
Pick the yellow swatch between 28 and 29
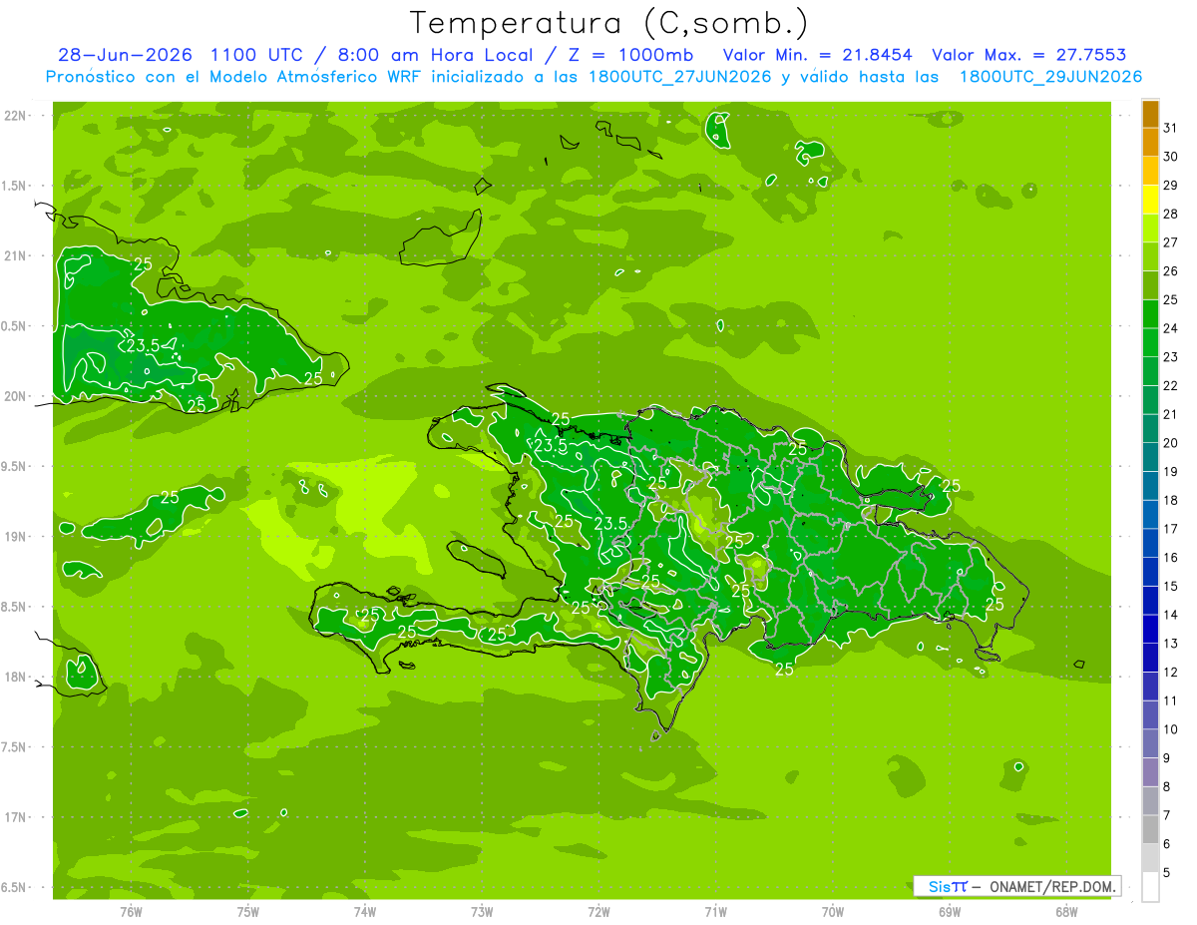point(1150,200)
